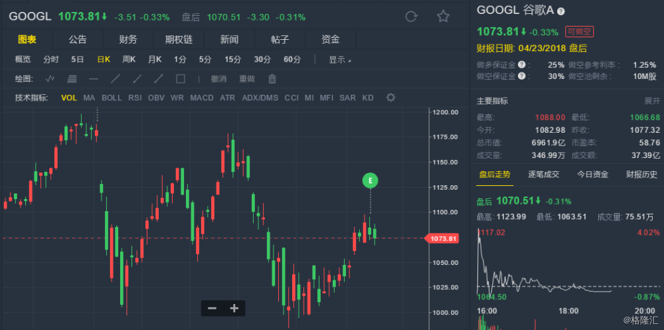The image size is (664, 330).
Task: Open help icon beside 做多保证金
Action: [x=522, y=65]
